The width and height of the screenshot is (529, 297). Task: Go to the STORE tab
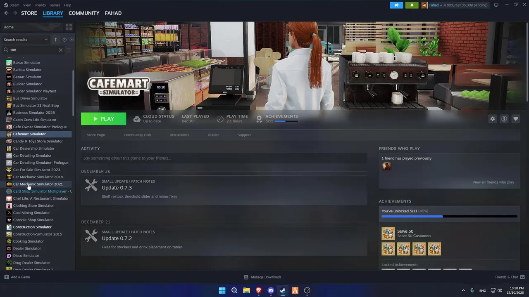(x=29, y=13)
